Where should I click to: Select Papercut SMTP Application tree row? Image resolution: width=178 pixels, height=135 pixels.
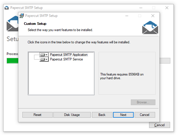pyautogui.click(x=69, y=55)
